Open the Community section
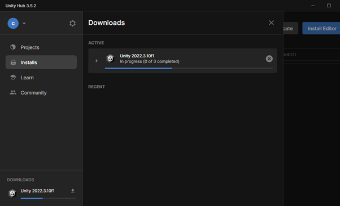Viewport: 340px width, 206px height. pyautogui.click(x=41, y=92)
